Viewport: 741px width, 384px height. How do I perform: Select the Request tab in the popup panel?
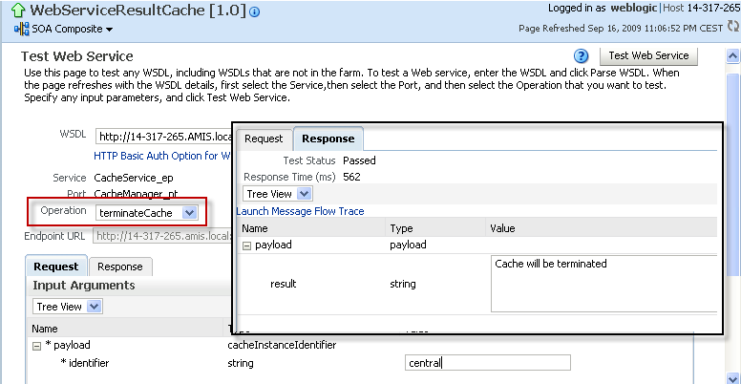click(264, 139)
